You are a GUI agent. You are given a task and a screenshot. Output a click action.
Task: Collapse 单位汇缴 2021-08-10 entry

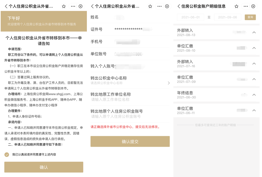pos(254,48)
